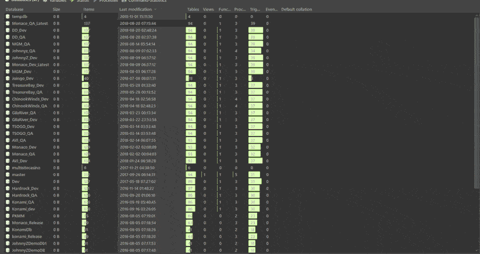Click the database icon next to DD_QA
Image resolution: width=480 pixels, height=254 pixels.
tap(8, 37)
